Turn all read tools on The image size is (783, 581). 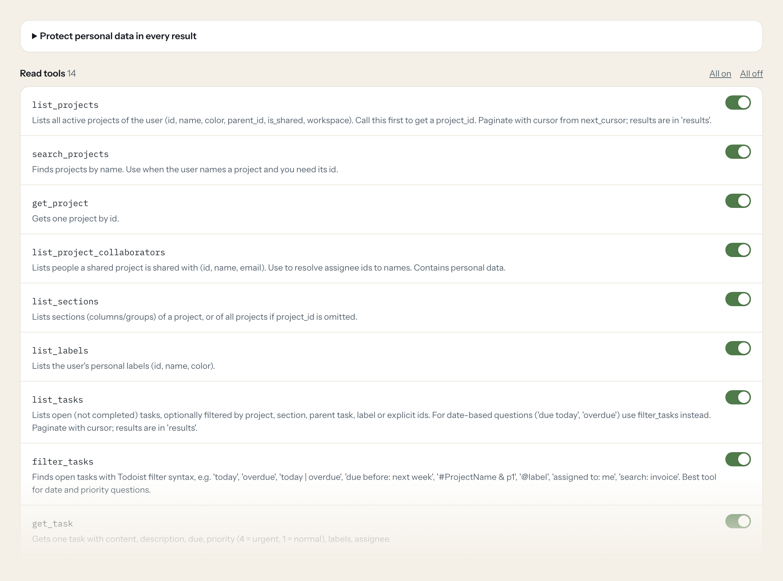click(x=720, y=74)
